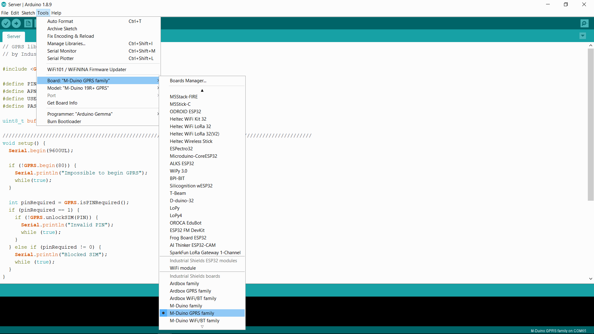Select the BPI-BIT board

(x=202, y=178)
